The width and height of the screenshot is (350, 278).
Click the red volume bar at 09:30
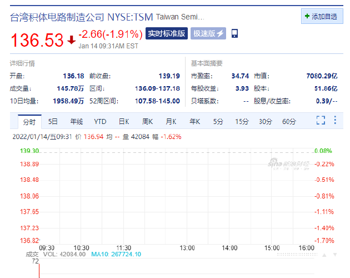(39, 271)
